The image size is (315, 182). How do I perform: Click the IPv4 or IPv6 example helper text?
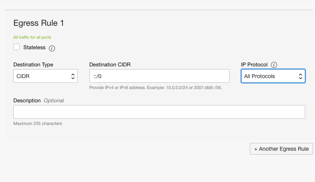coord(156,87)
